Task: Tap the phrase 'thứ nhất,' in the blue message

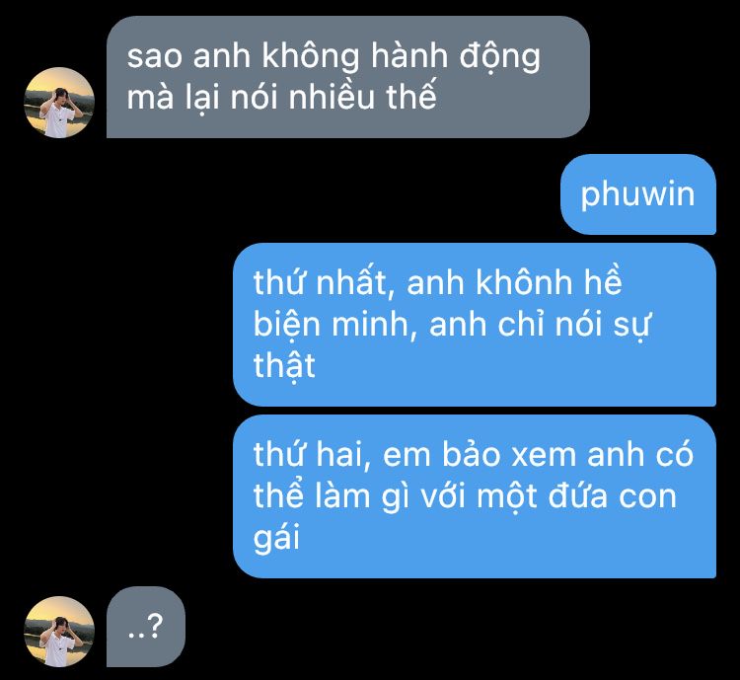Action: (325, 283)
